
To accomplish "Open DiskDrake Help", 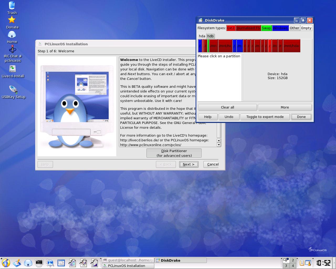I will pyautogui.click(x=208, y=117).
